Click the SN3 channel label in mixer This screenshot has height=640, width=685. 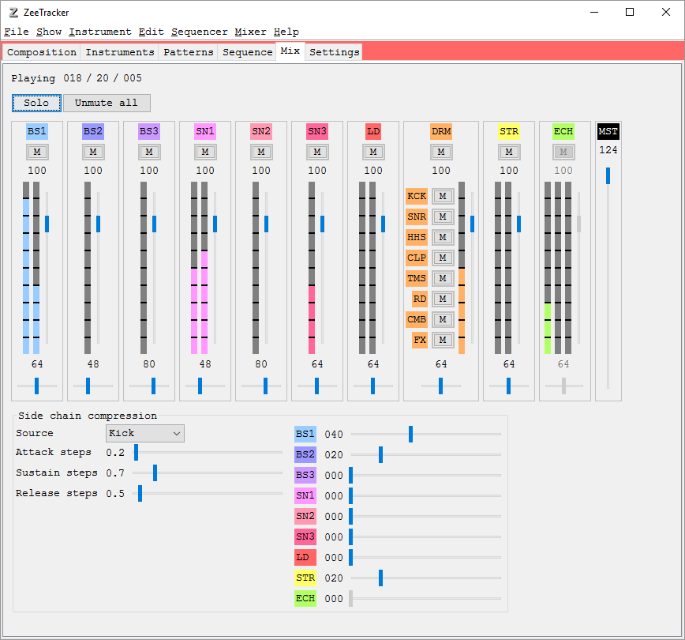(x=317, y=131)
